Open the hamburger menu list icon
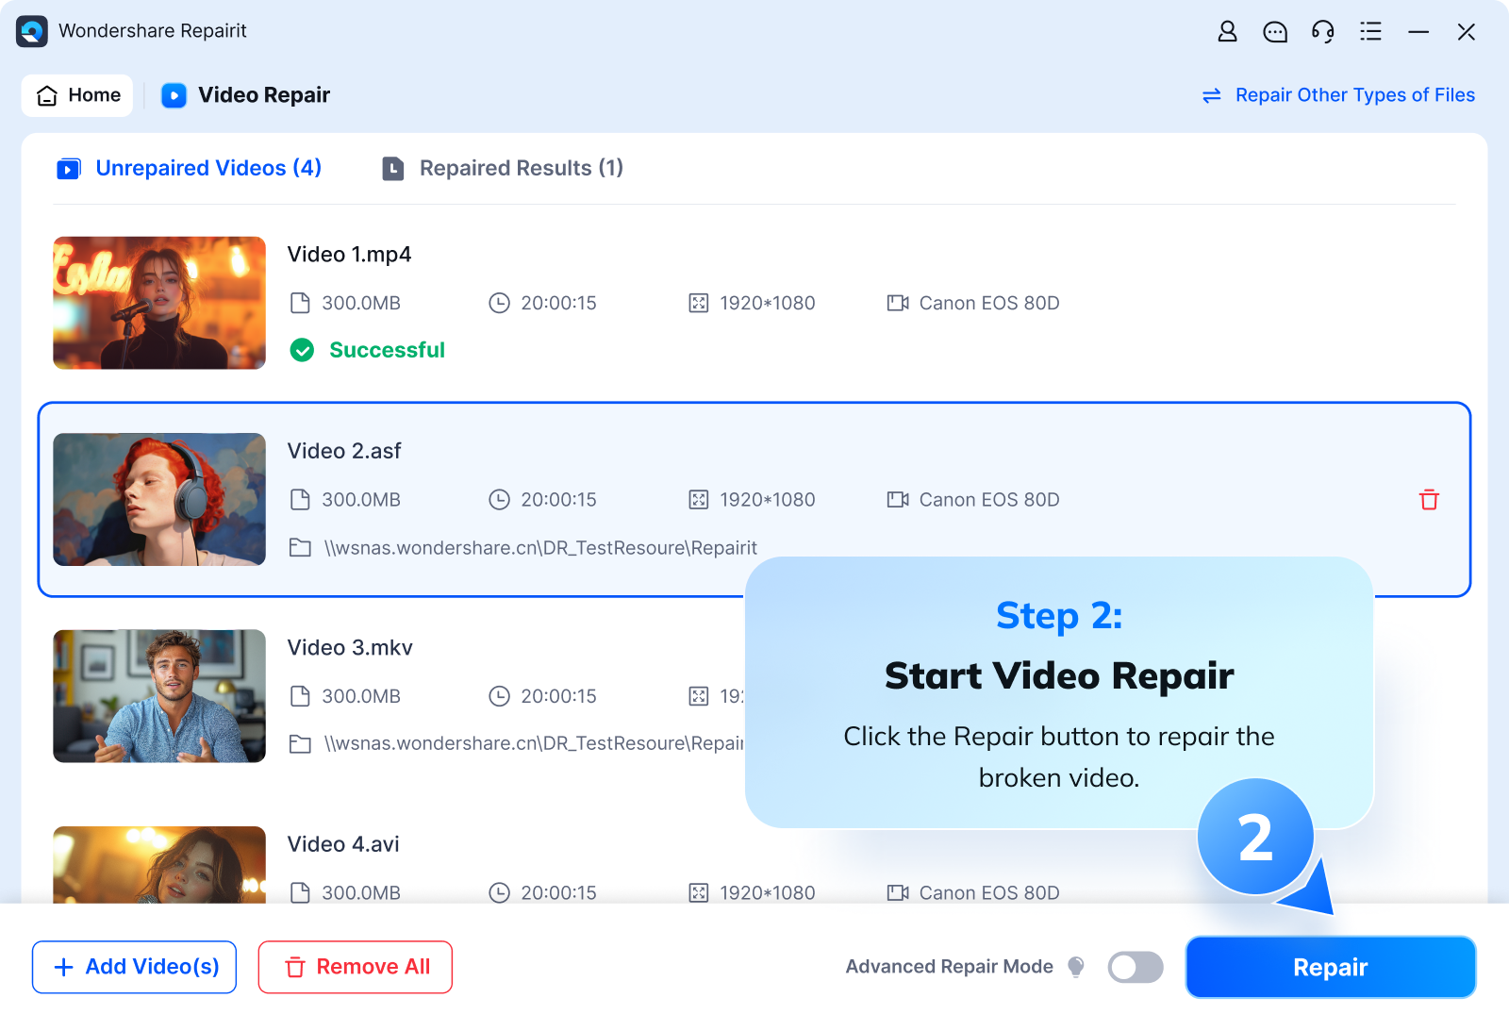 tap(1370, 31)
